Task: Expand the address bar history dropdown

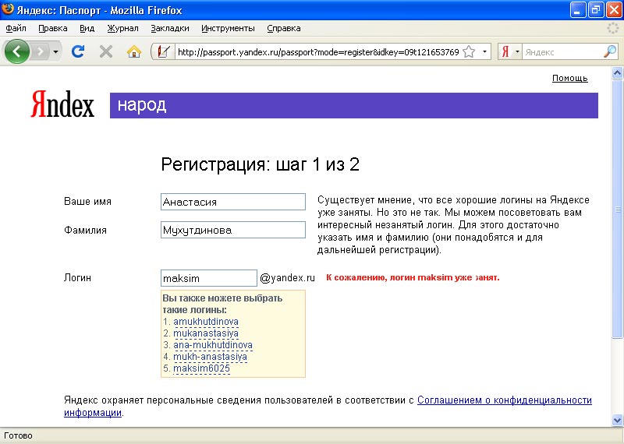Action: [485, 52]
